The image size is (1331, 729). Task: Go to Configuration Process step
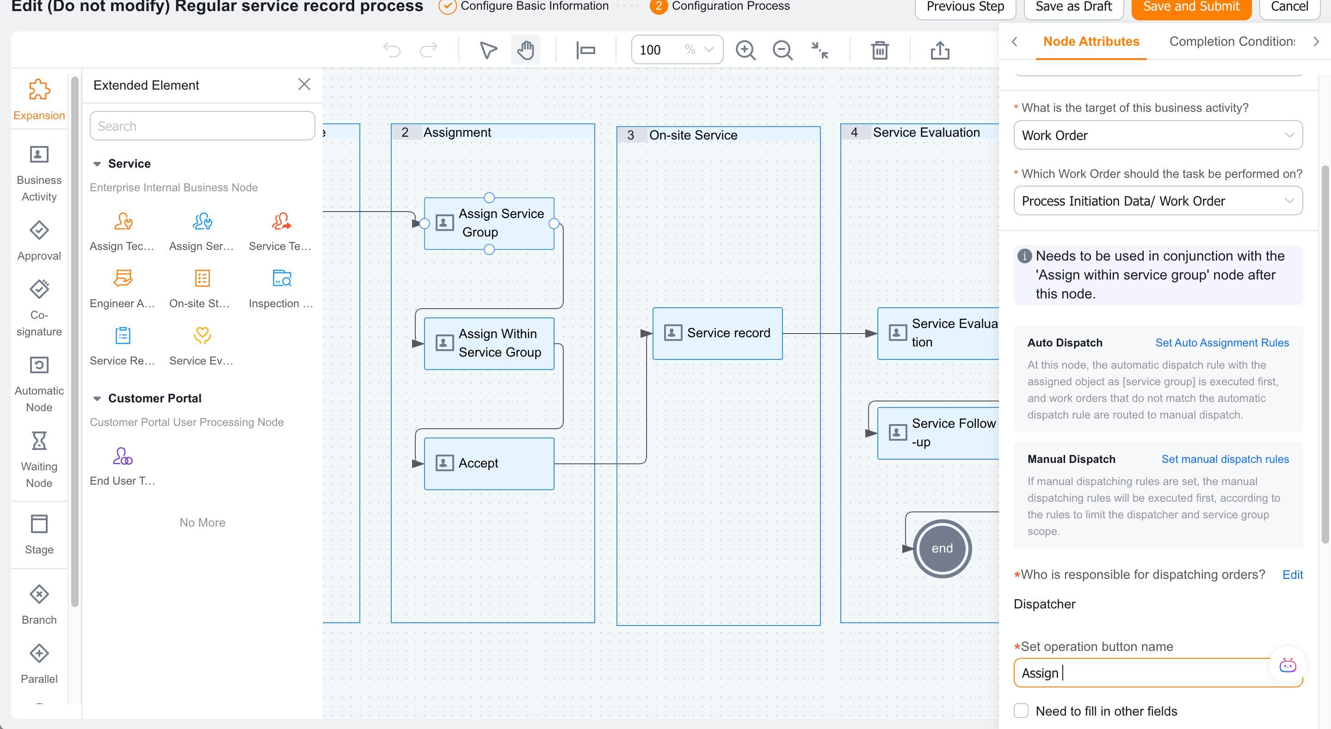click(720, 6)
